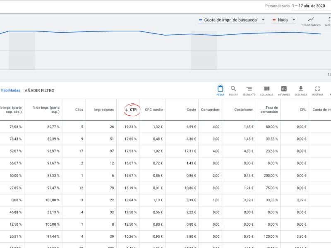Click the top impression share cell 73,08 %
This screenshot has width=331, height=248.
click(16, 127)
